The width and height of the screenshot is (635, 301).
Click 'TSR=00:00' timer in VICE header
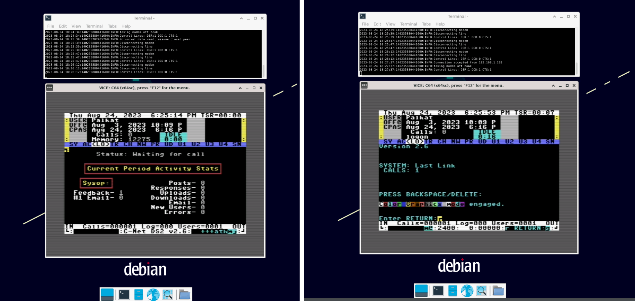(221, 115)
